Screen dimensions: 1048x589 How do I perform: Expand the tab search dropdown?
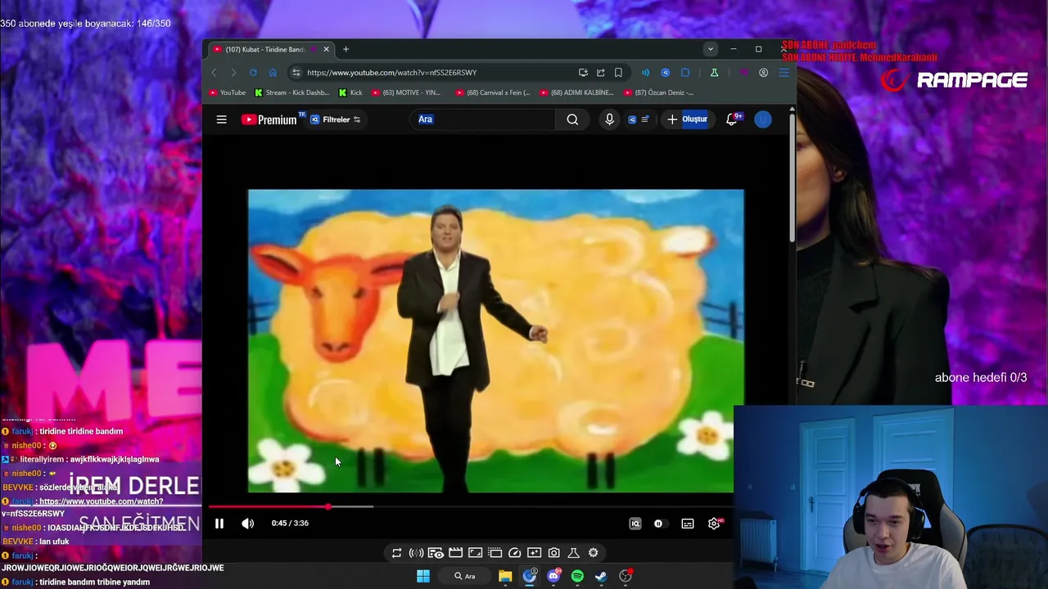pos(711,49)
